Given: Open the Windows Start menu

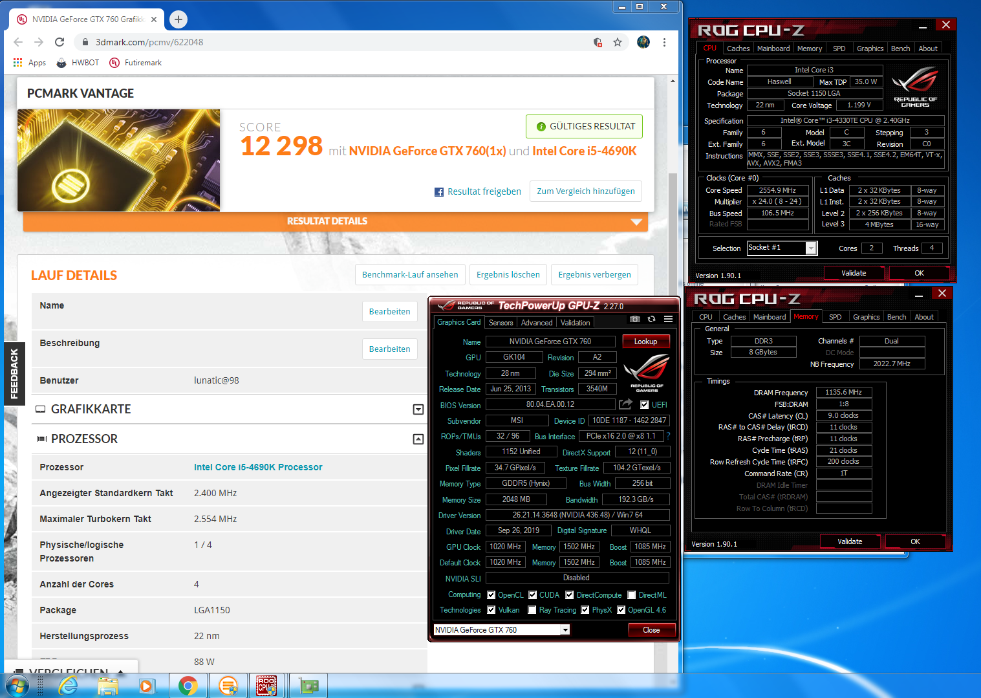Looking at the screenshot, I should pos(17,685).
